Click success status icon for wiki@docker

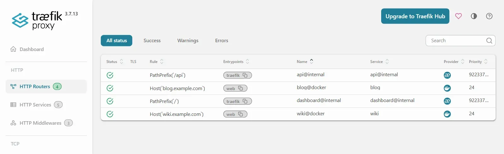pyautogui.click(x=110, y=114)
